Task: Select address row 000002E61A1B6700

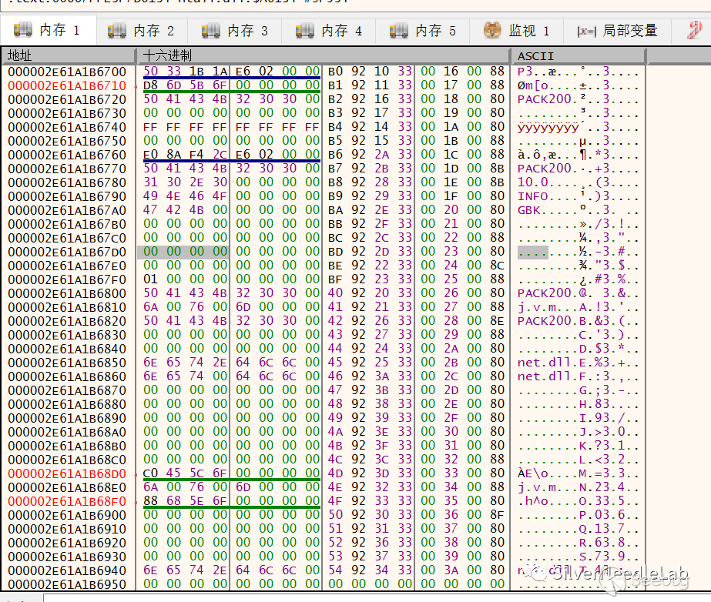Action: [66, 72]
